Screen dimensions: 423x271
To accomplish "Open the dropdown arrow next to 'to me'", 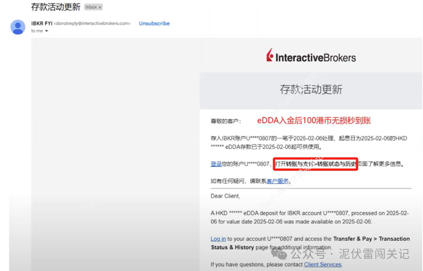I will click(x=47, y=31).
